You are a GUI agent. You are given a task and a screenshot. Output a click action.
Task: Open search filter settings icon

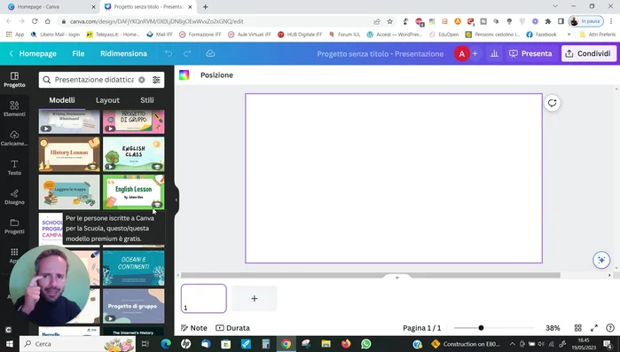coord(156,80)
